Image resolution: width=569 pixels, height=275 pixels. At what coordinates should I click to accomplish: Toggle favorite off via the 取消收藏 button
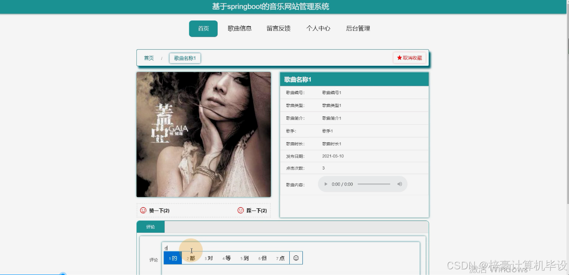tap(410, 57)
